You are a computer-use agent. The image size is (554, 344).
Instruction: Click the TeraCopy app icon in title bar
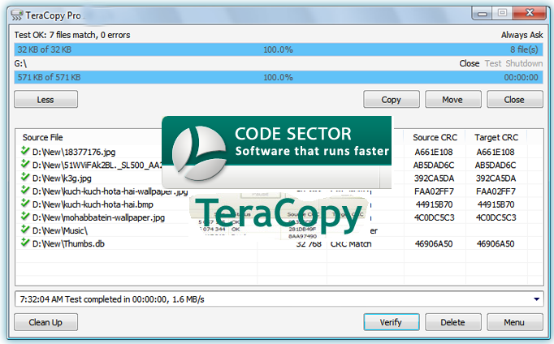[16, 15]
